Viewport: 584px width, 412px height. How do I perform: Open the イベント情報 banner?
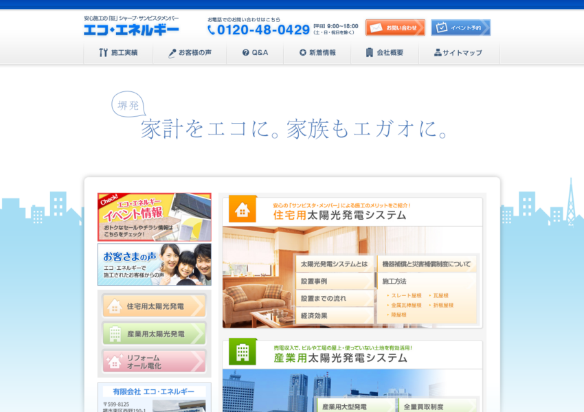point(154,216)
